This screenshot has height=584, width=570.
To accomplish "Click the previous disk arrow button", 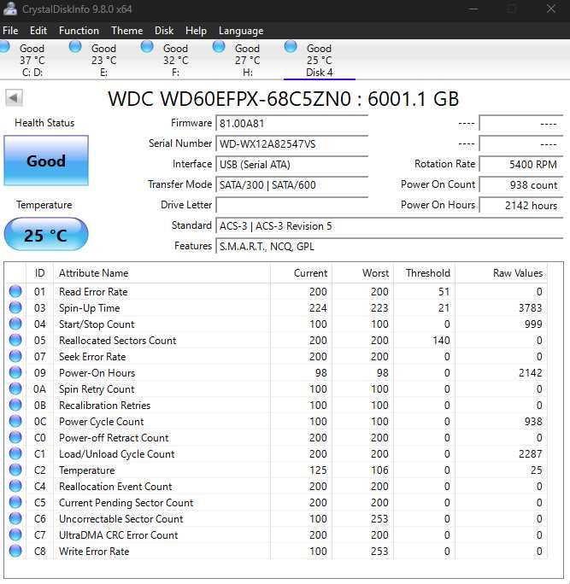I will click(x=15, y=98).
